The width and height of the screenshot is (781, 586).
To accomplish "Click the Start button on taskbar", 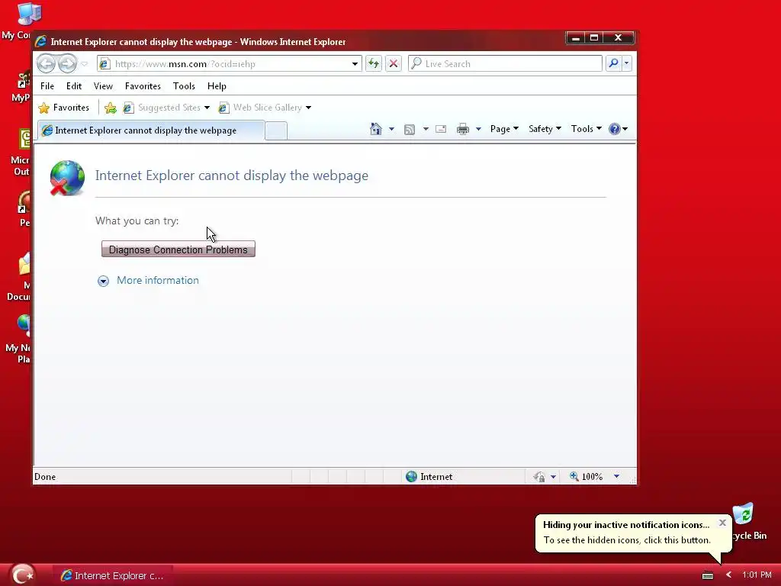I will pos(23,575).
